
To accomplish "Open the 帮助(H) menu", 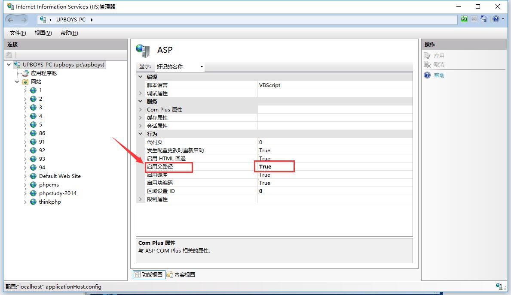I will click(x=69, y=33).
